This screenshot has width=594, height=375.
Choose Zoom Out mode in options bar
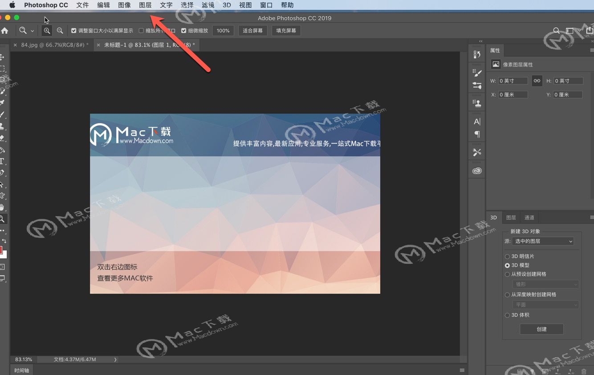60,31
